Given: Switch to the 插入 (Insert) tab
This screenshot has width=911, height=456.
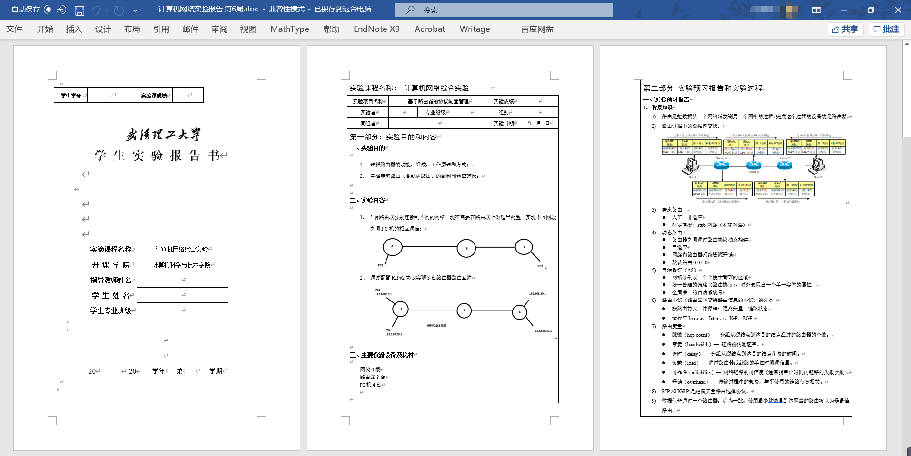Looking at the screenshot, I should pyautogui.click(x=74, y=29).
